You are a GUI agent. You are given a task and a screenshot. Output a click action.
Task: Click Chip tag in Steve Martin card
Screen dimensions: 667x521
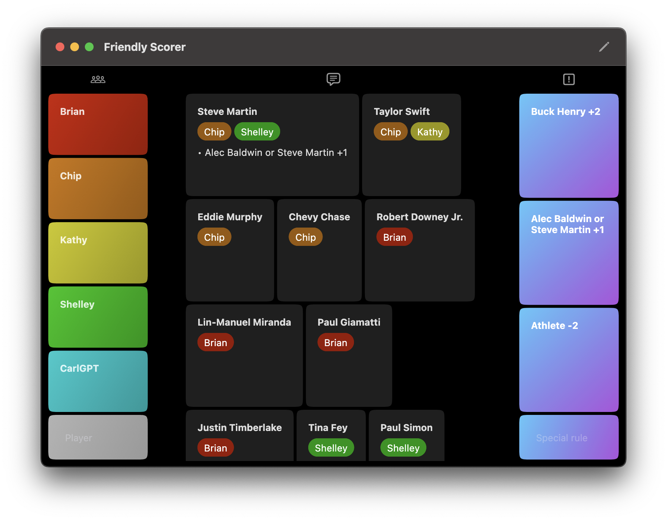214,132
